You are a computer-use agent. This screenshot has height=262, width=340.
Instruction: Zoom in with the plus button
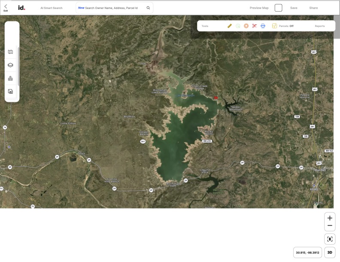click(x=330, y=218)
